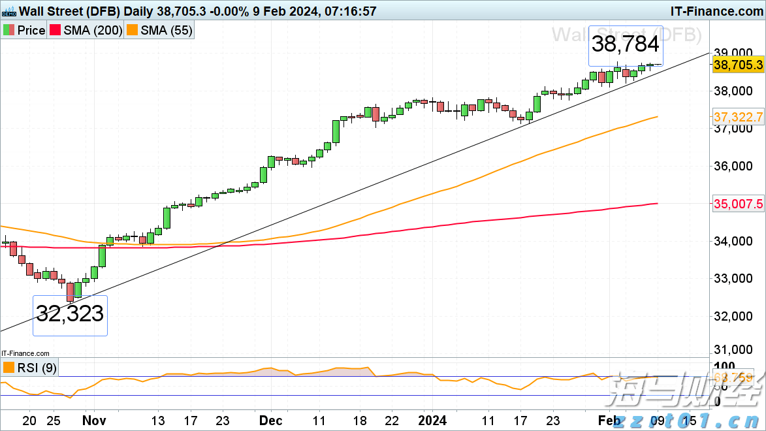Click the orange SMA (55) color swatch

tap(133, 31)
